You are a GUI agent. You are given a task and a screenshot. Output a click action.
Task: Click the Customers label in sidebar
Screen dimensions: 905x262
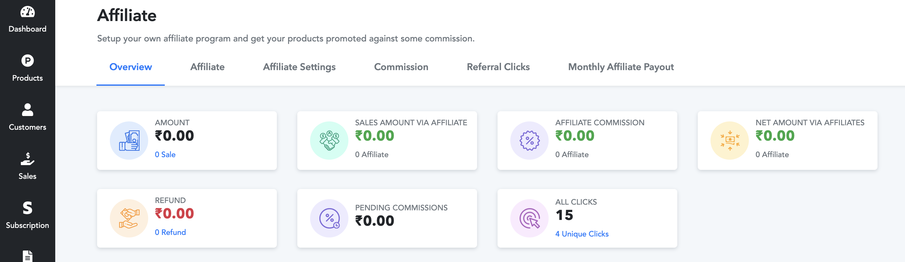click(27, 127)
